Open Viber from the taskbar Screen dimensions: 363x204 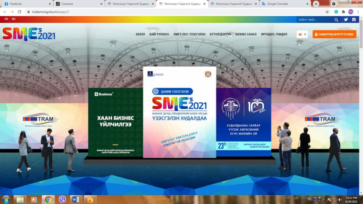pyautogui.click(x=62, y=199)
